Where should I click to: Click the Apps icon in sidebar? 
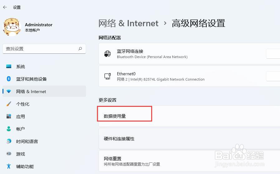(x=9, y=117)
